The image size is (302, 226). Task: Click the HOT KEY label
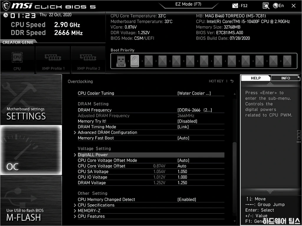[216, 81]
